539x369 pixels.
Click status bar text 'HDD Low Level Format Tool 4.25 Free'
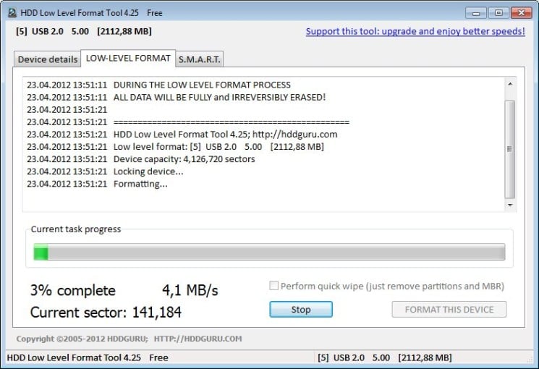coord(88,357)
